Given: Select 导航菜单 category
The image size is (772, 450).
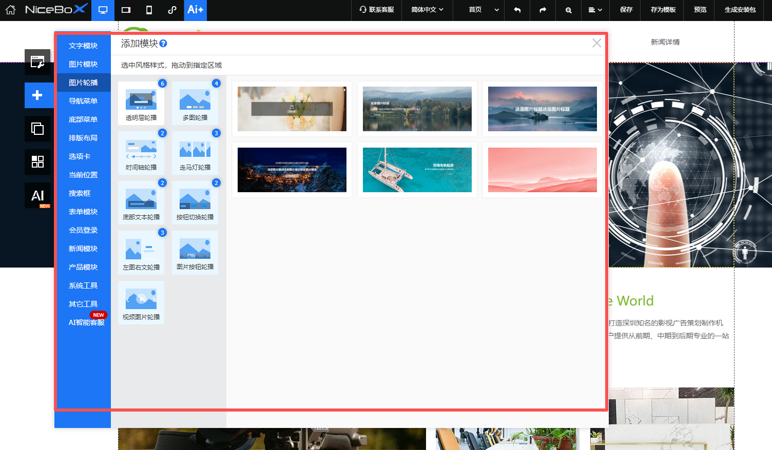Looking at the screenshot, I should [83, 101].
